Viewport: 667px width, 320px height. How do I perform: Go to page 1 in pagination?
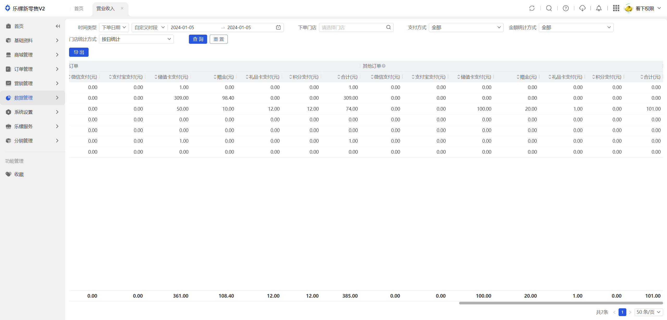pos(622,312)
